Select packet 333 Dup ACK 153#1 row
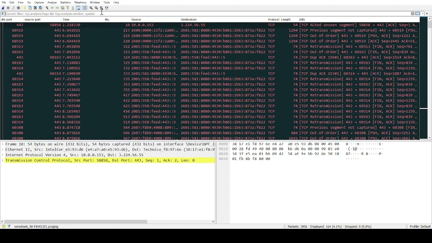Viewport: 432px width, 243px height. point(210,74)
